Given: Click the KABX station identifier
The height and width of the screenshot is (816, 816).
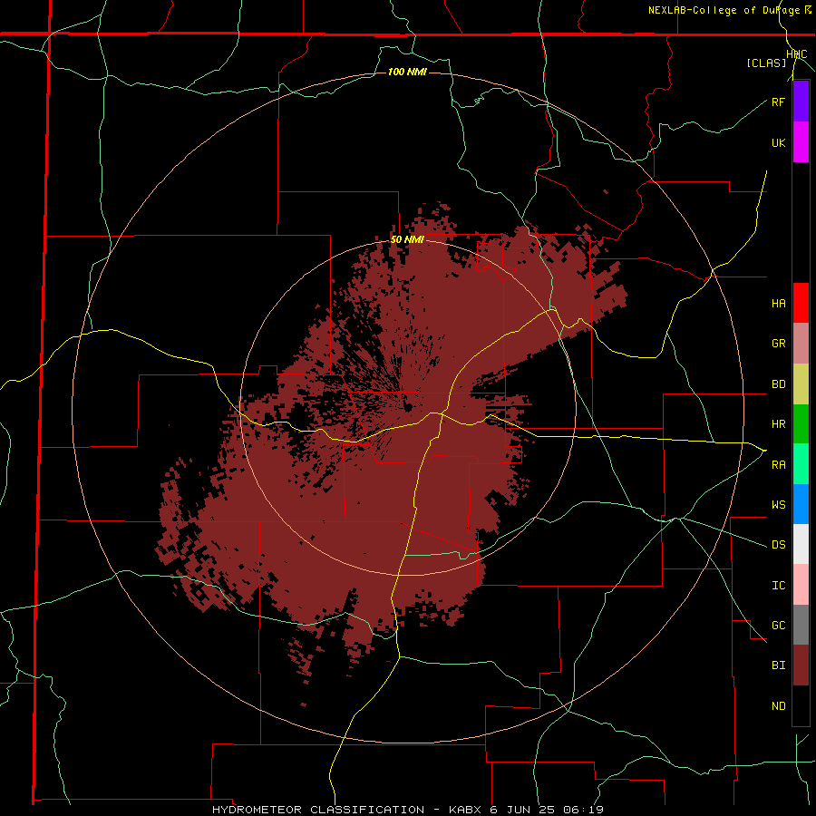Looking at the screenshot, I should pos(465,810).
